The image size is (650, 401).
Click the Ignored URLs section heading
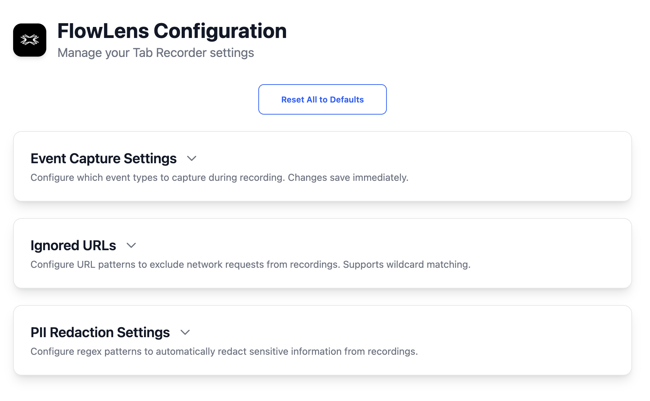pyautogui.click(x=73, y=245)
